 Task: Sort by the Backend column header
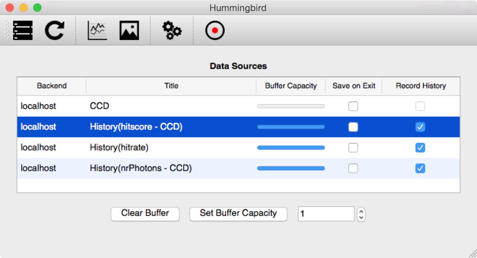(x=52, y=86)
